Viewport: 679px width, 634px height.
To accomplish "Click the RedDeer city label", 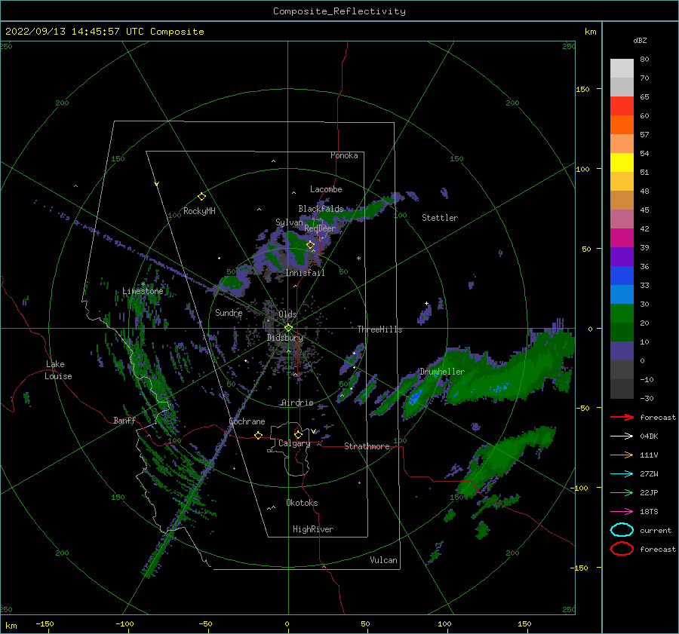I will point(320,228).
